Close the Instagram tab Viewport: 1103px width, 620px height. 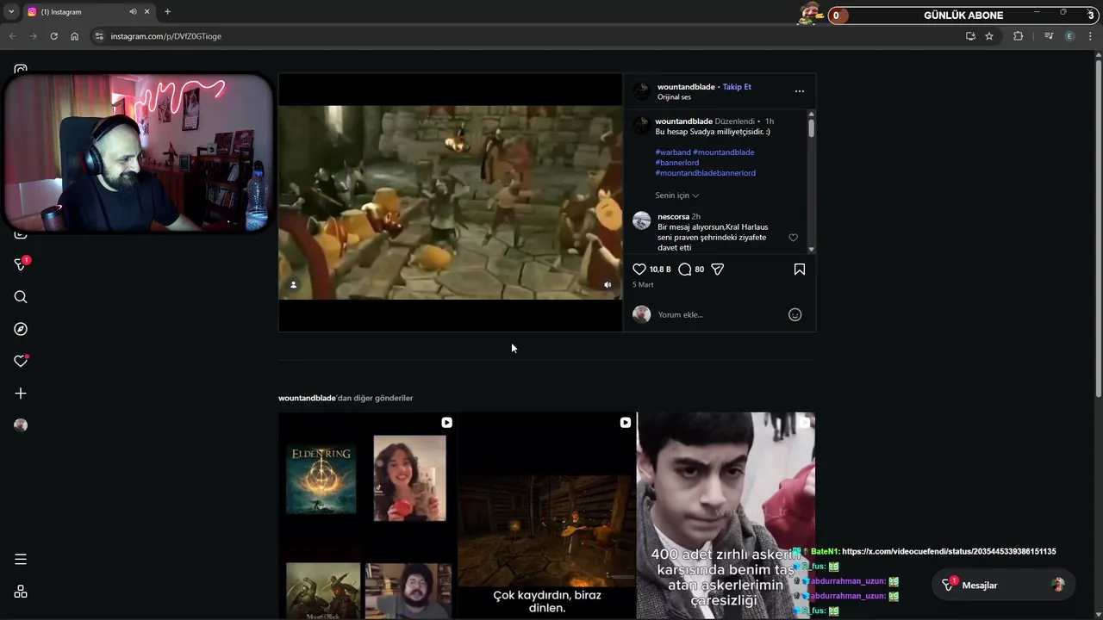tap(146, 12)
